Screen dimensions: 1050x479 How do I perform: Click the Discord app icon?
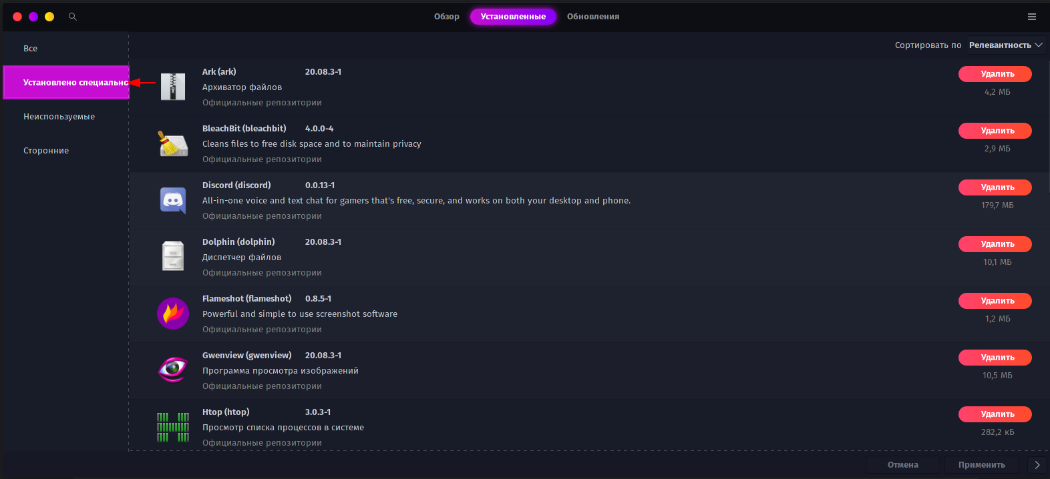pos(173,200)
